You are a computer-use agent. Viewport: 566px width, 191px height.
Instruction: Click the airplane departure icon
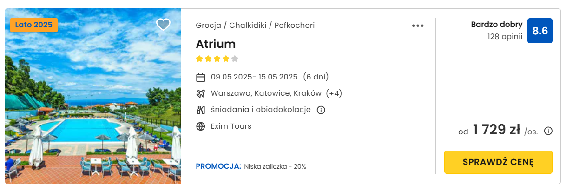201,93
